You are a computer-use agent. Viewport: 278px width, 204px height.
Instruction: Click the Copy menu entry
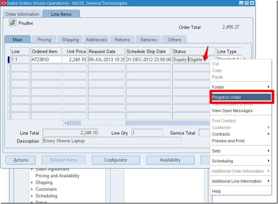[x=241, y=70]
